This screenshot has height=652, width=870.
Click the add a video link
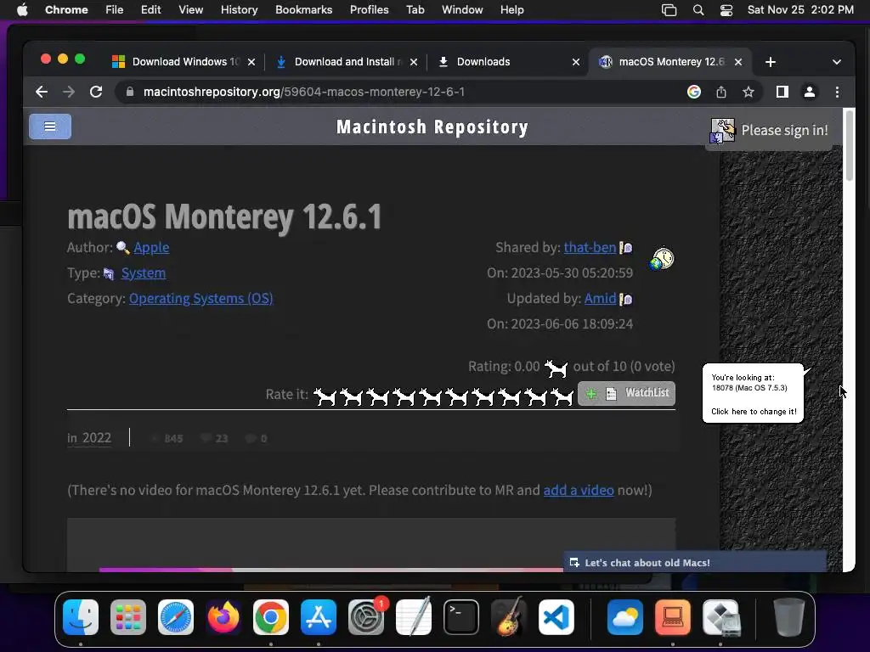click(578, 490)
